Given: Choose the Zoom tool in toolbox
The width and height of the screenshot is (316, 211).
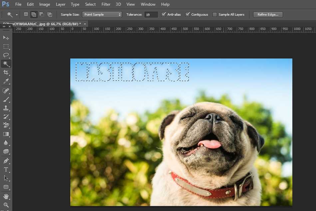Looking at the screenshot, I should pos(6,205).
